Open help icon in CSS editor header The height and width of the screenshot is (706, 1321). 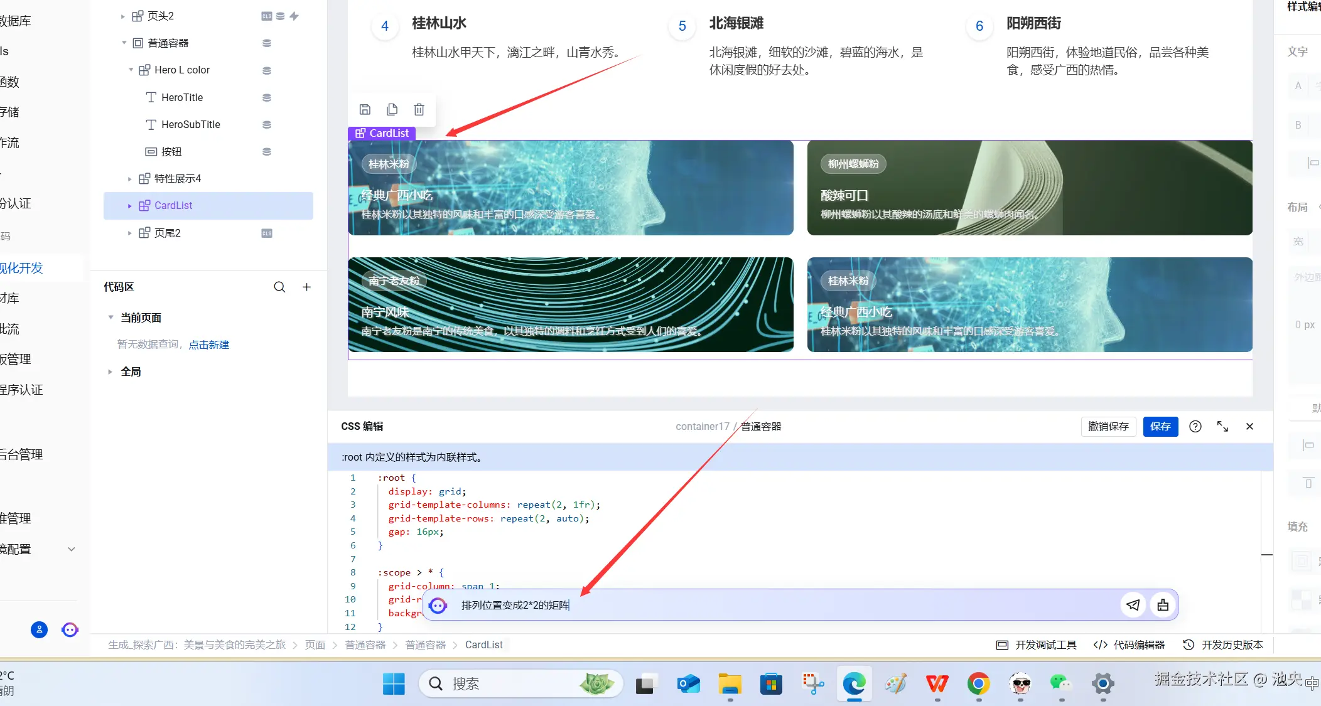[x=1195, y=426]
